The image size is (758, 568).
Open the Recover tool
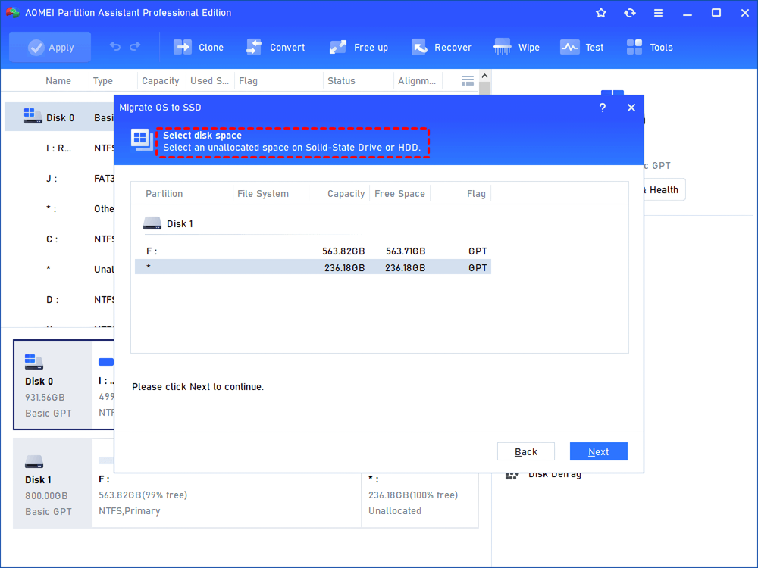point(419,47)
